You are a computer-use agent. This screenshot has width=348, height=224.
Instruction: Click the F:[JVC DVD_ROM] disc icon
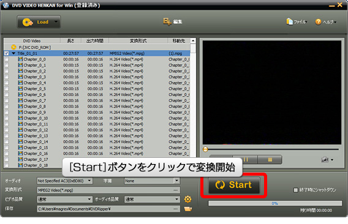pos(13,47)
